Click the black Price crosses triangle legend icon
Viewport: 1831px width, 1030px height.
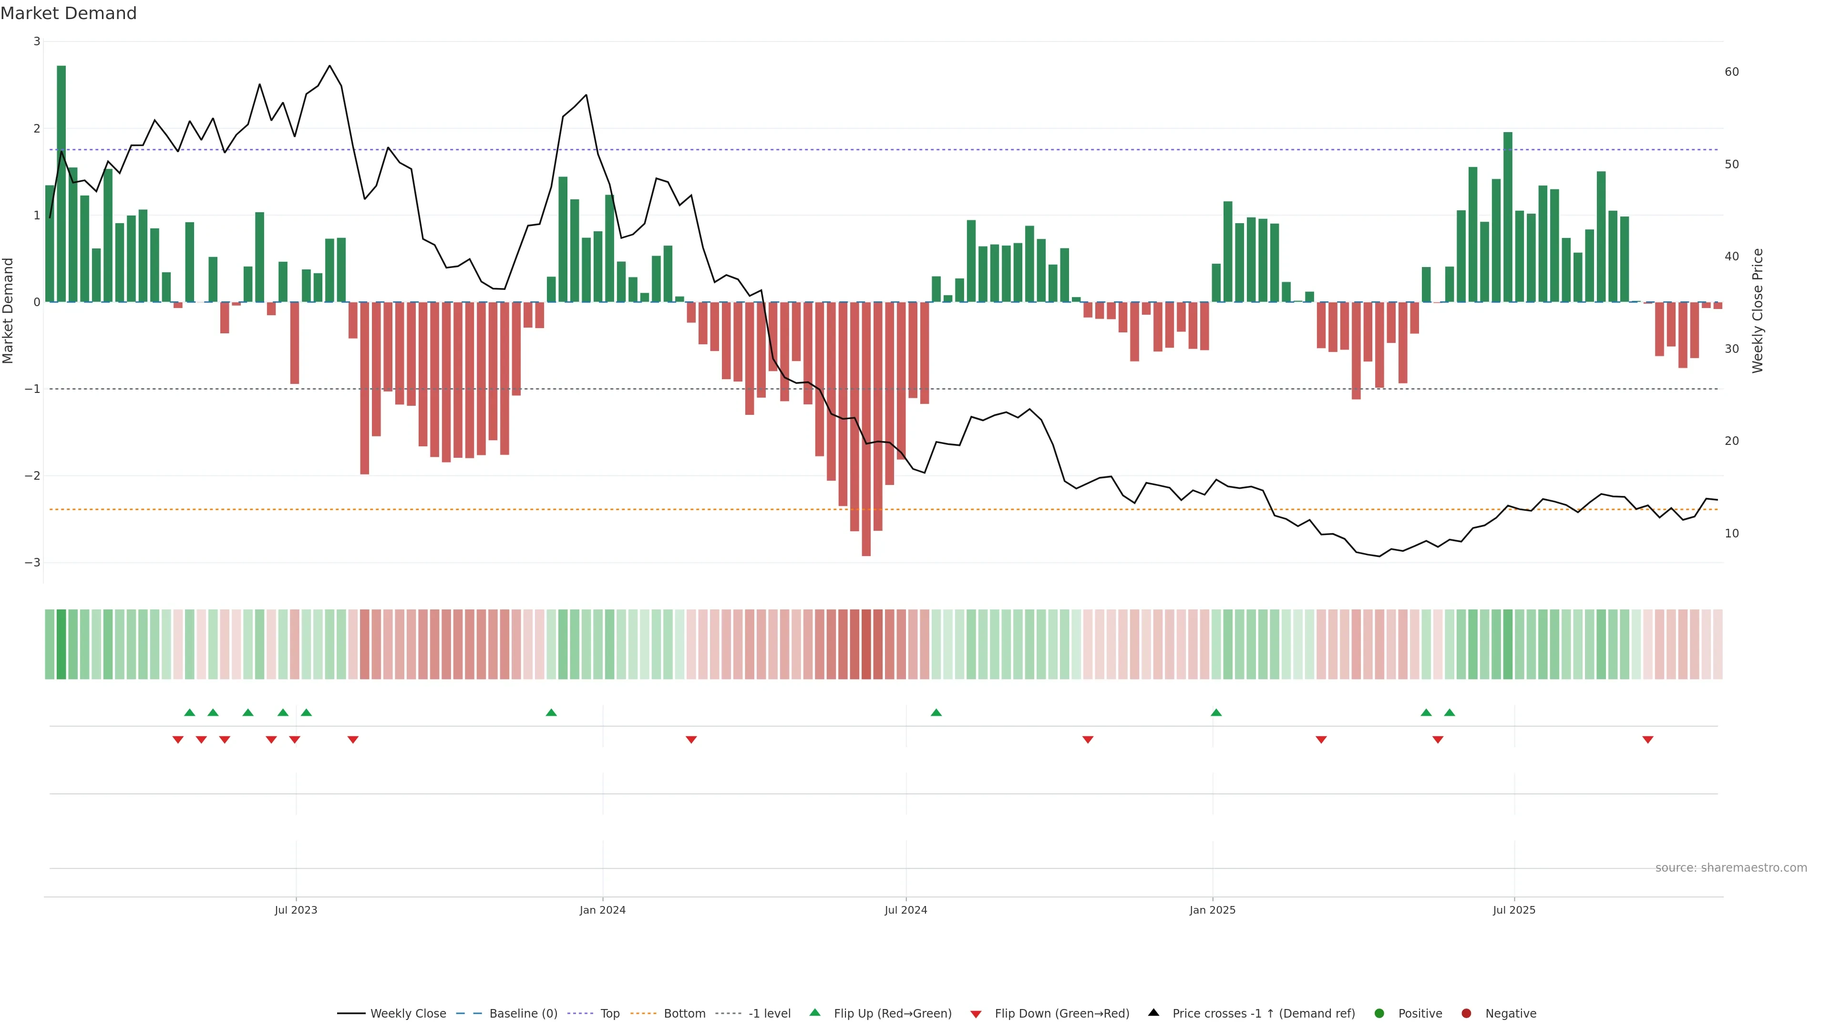click(x=1153, y=1012)
